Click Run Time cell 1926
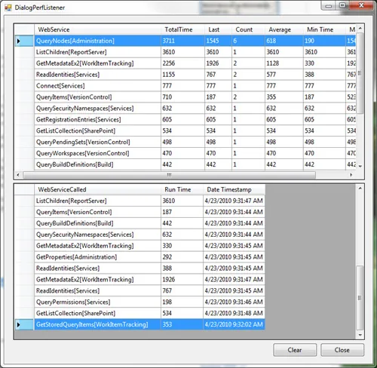The width and height of the screenshot is (377, 368). tap(182, 280)
